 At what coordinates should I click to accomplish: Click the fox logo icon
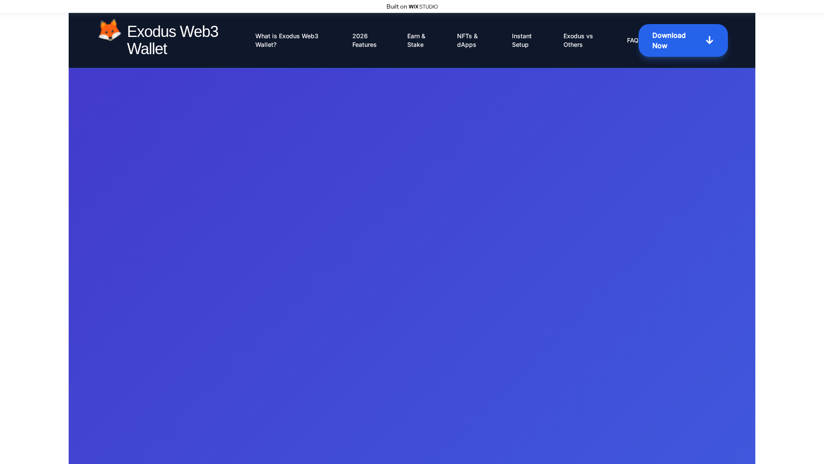tap(110, 30)
